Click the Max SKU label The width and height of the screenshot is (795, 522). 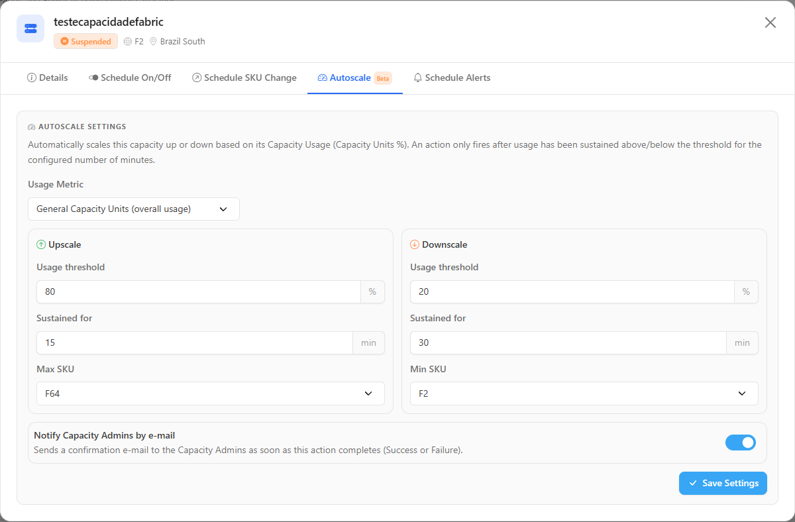(x=55, y=369)
